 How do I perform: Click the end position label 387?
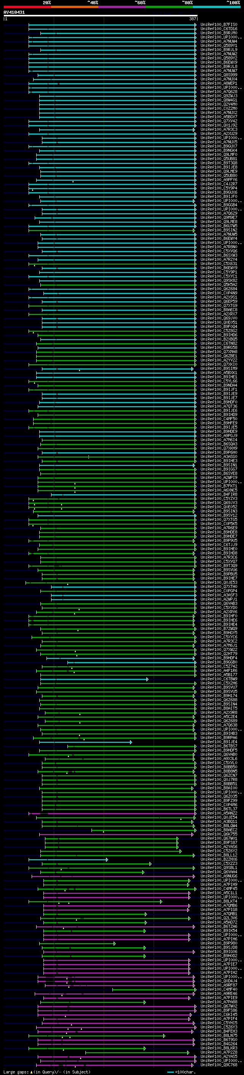pyautogui.click(x=193, y=19)
